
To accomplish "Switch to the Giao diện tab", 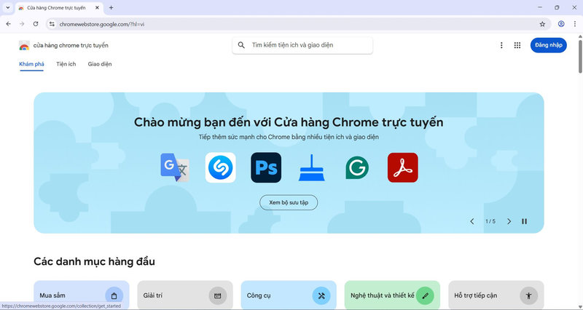I will [x=100, y=64].
